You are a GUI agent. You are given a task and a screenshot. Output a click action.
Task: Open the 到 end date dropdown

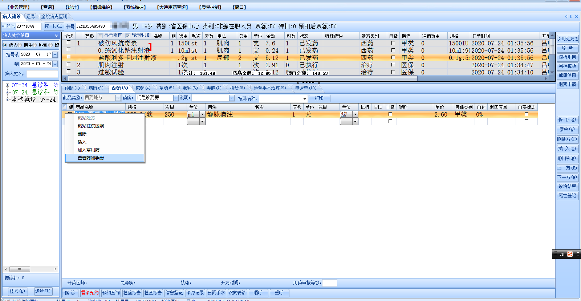tap(55, 64)
